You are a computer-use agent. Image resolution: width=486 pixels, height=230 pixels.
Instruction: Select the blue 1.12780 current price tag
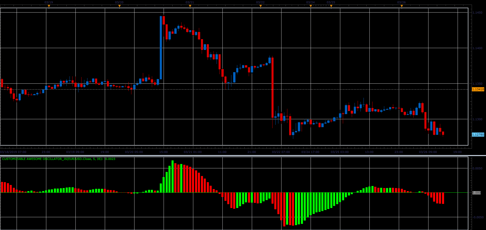click(x=478, y=135)
